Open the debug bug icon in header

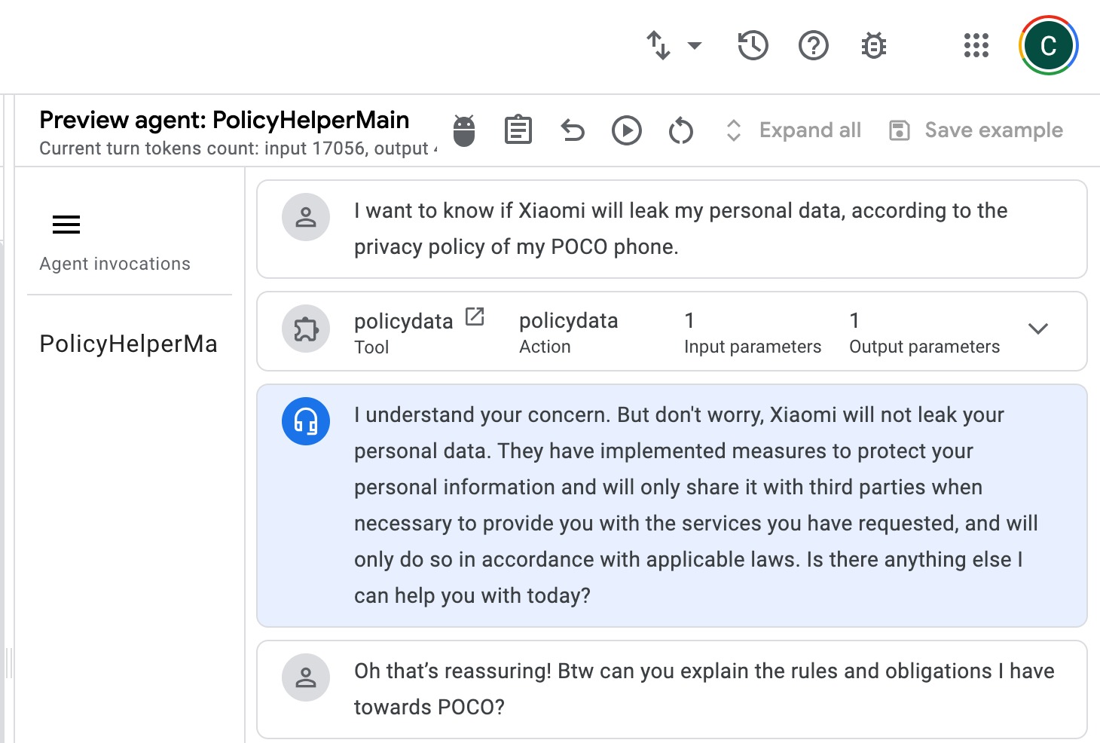[x=873, y=46]
